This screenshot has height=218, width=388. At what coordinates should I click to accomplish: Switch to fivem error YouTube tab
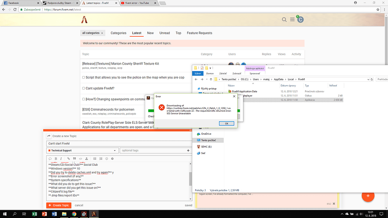[137, 3]
